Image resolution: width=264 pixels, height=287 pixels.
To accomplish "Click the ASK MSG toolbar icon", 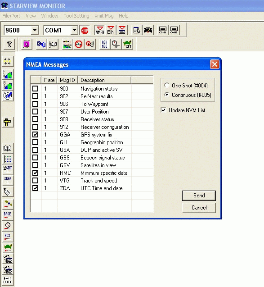I will [x=104, y=44].
